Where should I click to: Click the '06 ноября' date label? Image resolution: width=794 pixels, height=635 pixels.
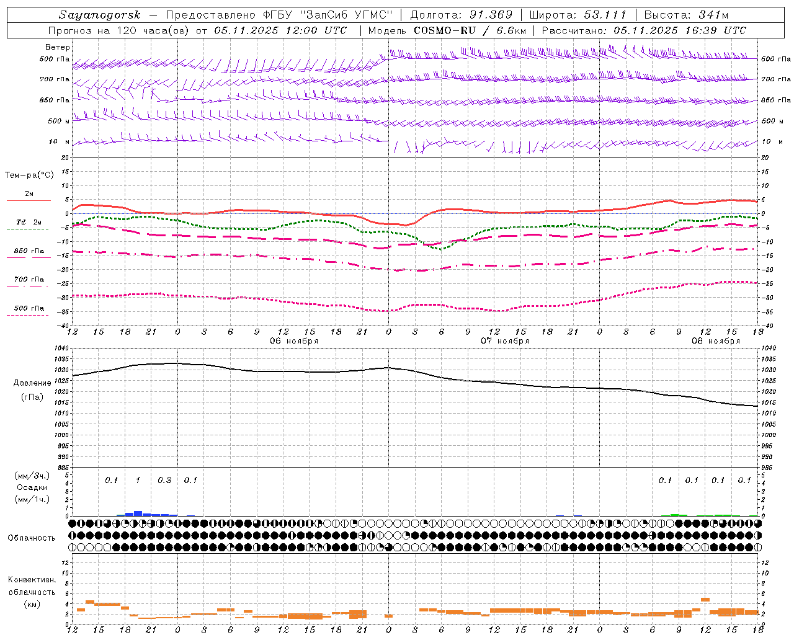(x=293, y=341)
